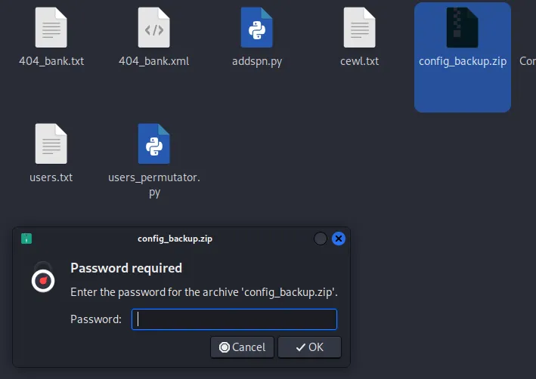Click the cewl.txt document icon
The height and width of the screenshot is (379, 536).
(x=359, y=28)
